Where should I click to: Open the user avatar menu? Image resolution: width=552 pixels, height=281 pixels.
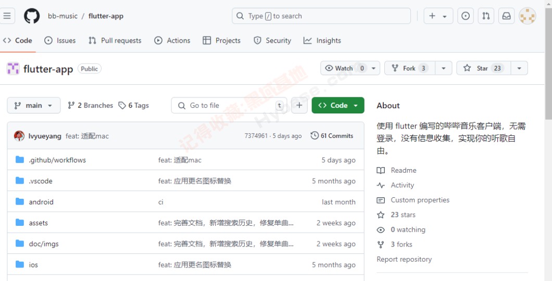(528, 16)
